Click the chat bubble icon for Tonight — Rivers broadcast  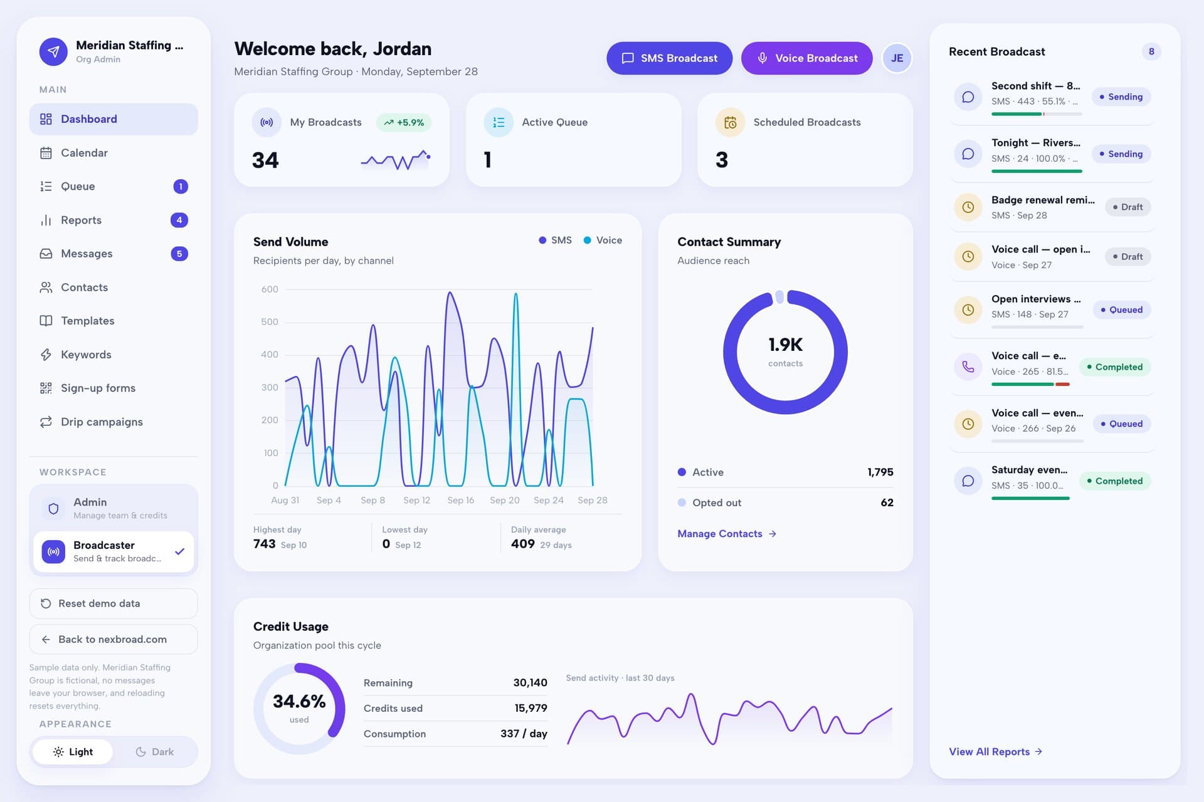(x=968, y=154)
